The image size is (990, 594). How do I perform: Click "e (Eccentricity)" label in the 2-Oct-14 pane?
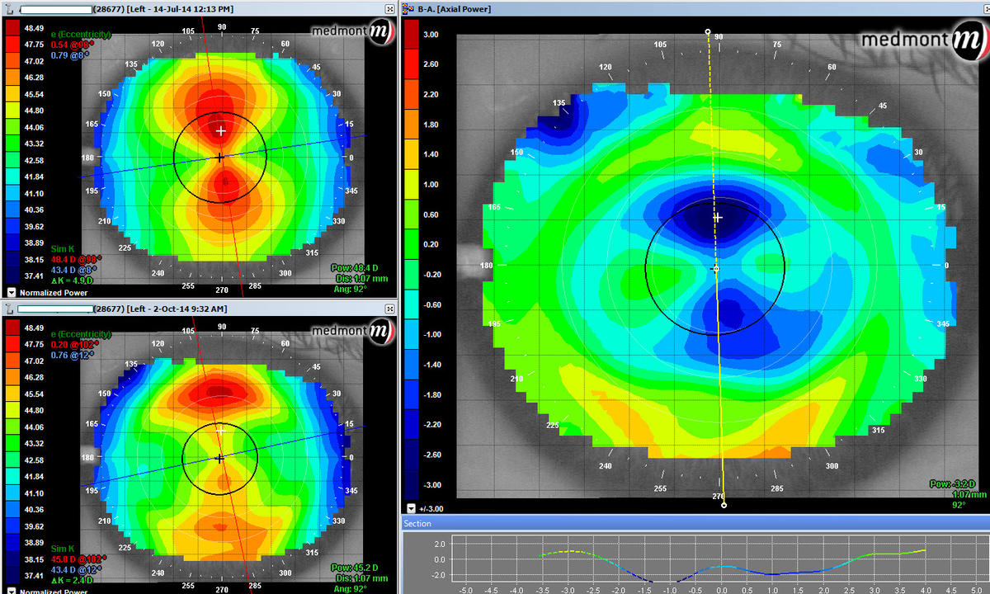[81, 334]
